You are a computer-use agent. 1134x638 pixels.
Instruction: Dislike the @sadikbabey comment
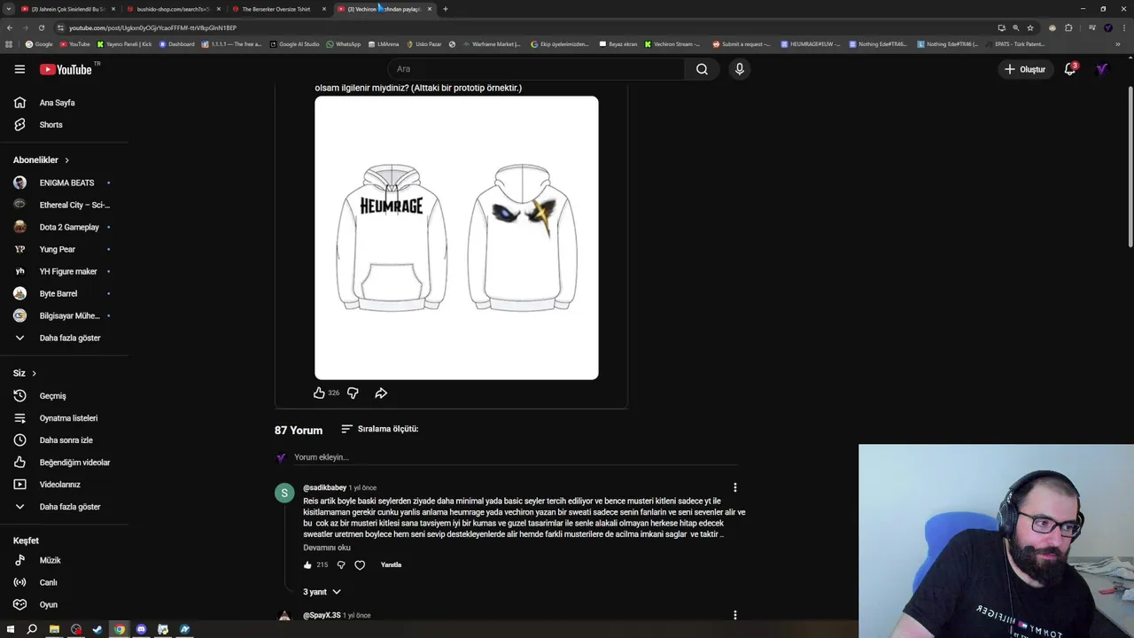[x=341, y=564]
